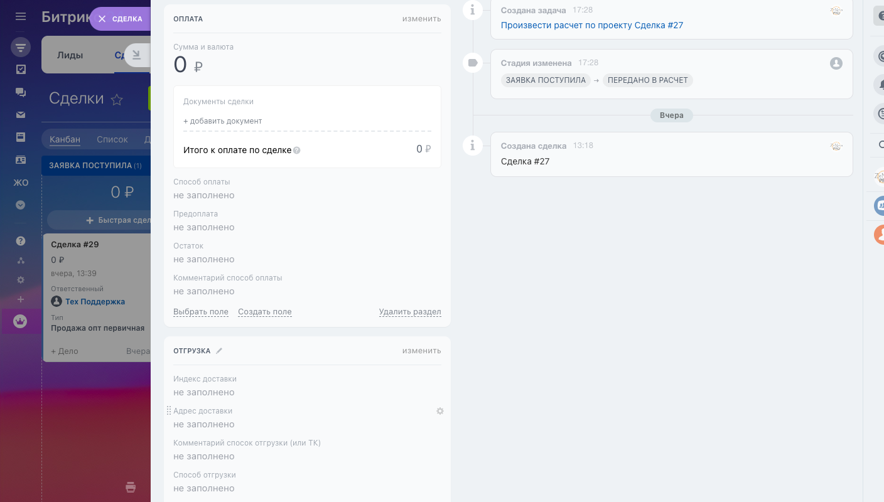
Task: Open the mail envelope icon in sidebar
Action: [21, 115]
